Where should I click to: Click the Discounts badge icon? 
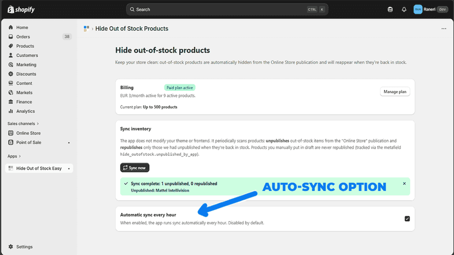(x=11, y=74)
